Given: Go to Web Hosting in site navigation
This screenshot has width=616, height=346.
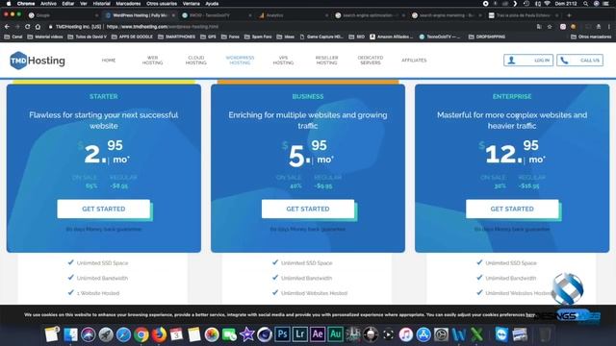Looking at the screenshot, I should point(152,60).
